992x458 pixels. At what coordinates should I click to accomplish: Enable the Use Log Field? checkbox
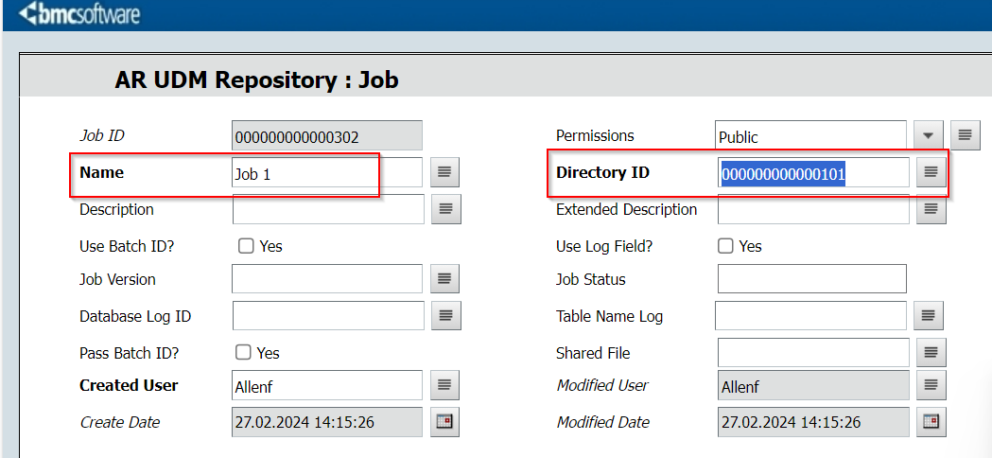[725, 246]
